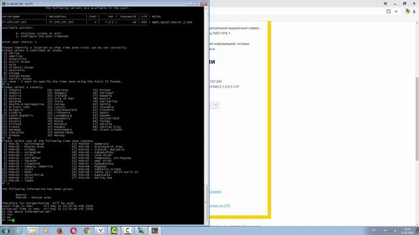Click the small dot icon in the browser toolbar

396,12
